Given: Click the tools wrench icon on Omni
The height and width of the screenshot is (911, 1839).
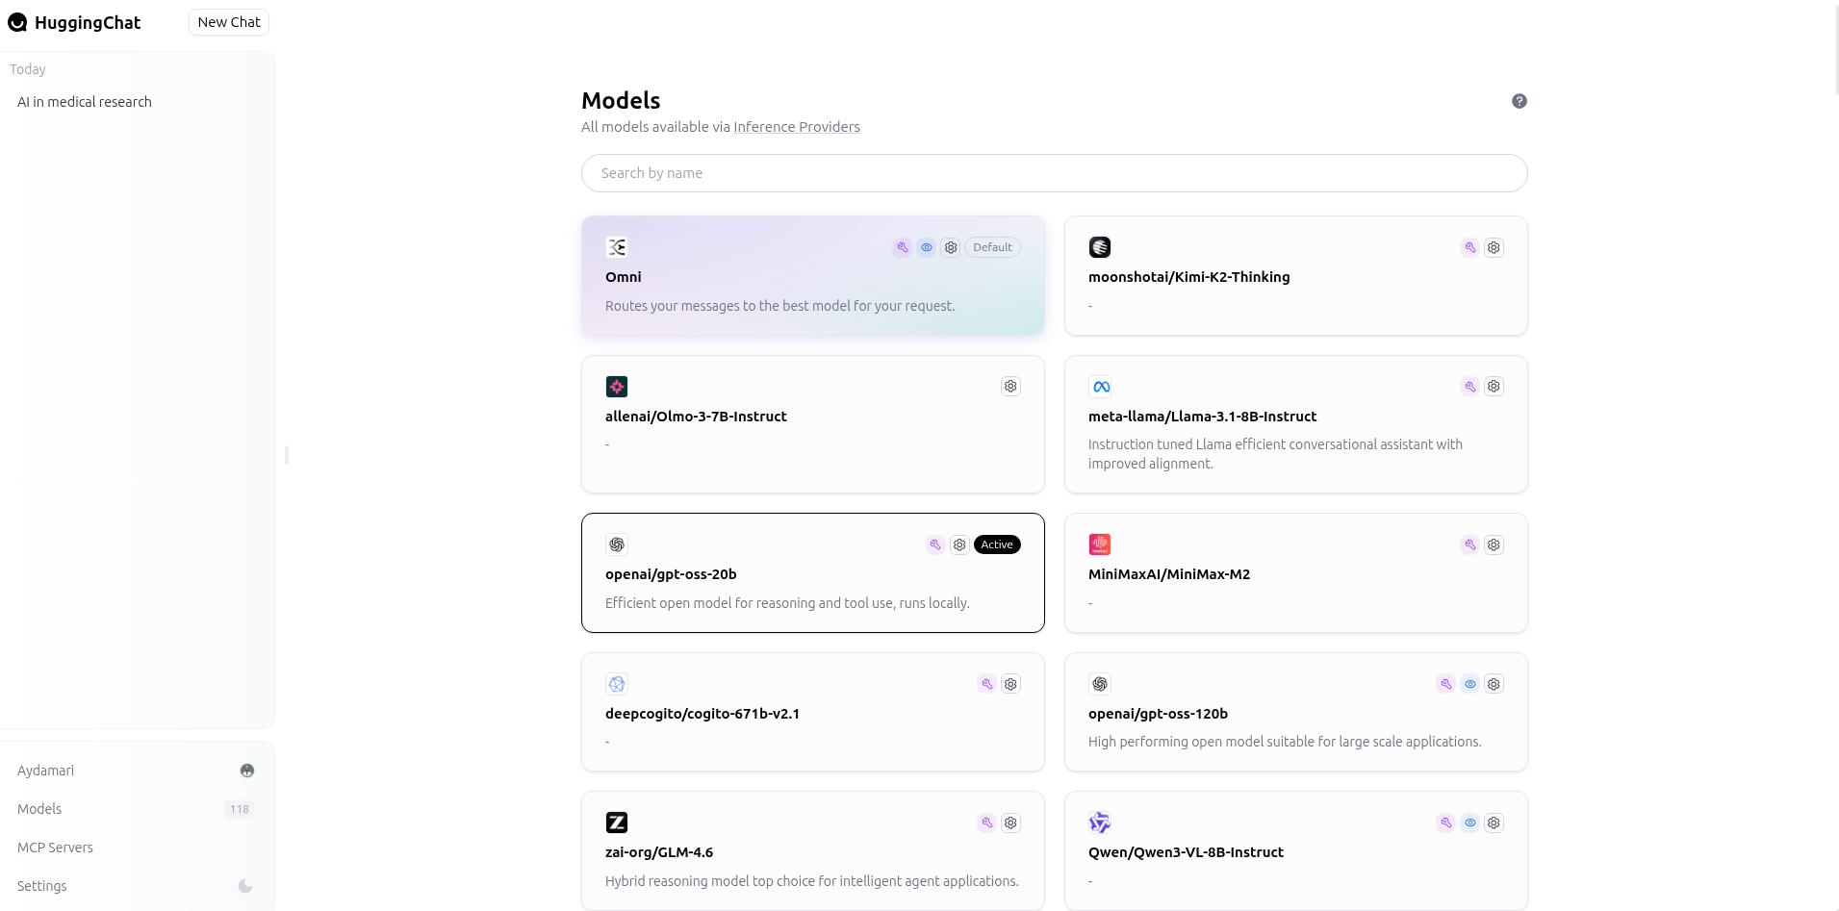Looking at the screenshot, I should 902,247.
